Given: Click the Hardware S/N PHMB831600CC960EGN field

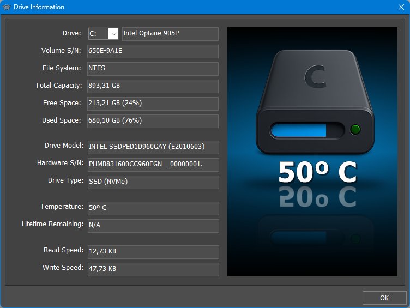Looking at the screenshot, I should tap(153, 165).
